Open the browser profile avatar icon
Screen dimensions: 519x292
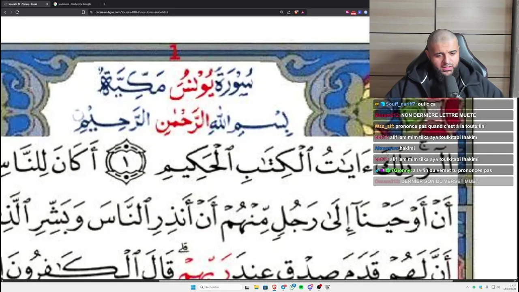coord(366,12)
